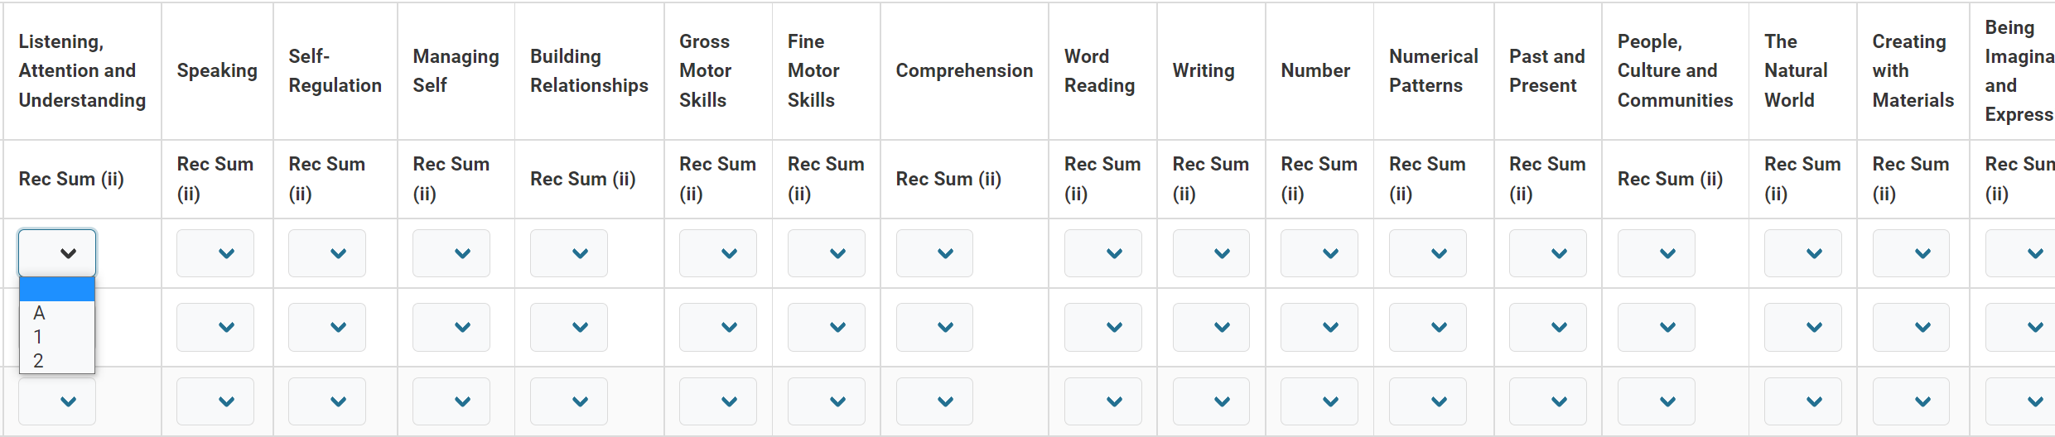The width and height of the screenshot is (2055, 437).
Task: Open the first-row Number dropdown
Action: point(1319,253)
